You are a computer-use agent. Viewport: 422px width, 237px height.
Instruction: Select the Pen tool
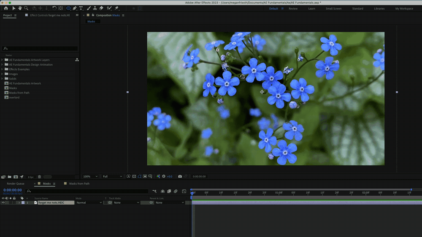point(75,8)
